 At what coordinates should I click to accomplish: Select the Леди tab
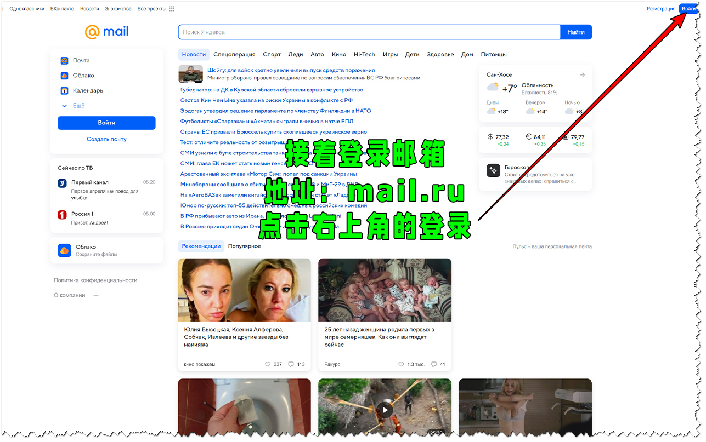click(296, 54)
